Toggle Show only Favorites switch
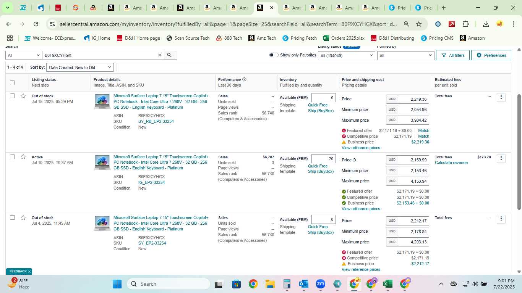Screen dimensions: 522x293 pos(274,55)
